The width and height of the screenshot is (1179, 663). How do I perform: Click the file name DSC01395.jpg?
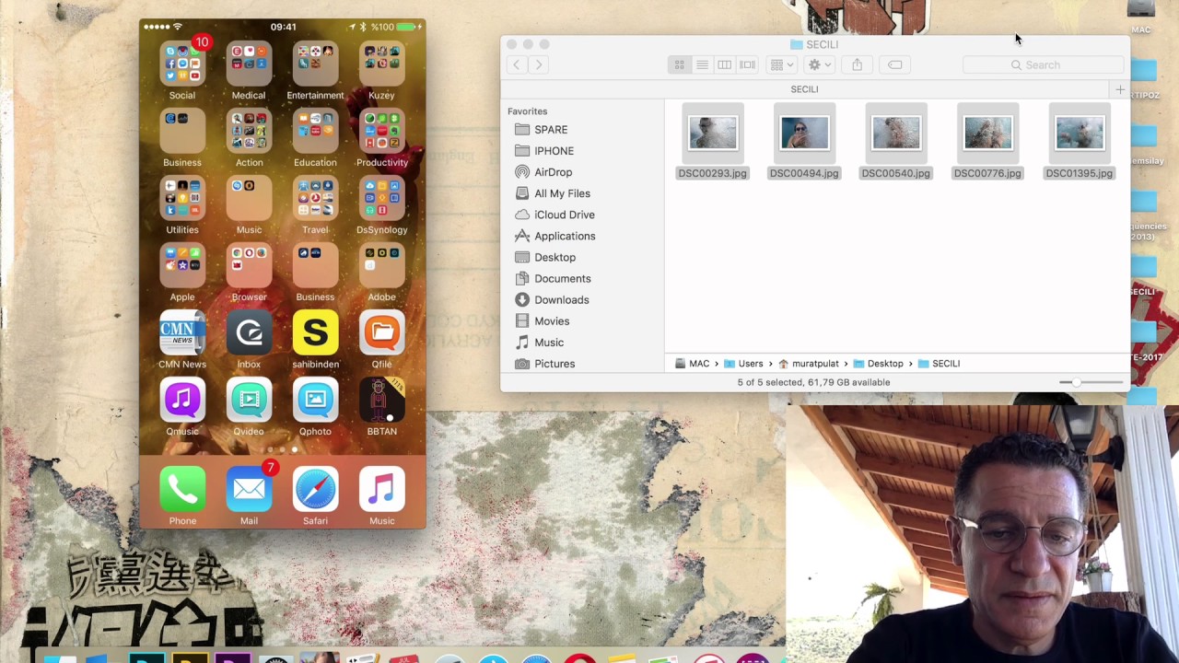click(1079, 173)
